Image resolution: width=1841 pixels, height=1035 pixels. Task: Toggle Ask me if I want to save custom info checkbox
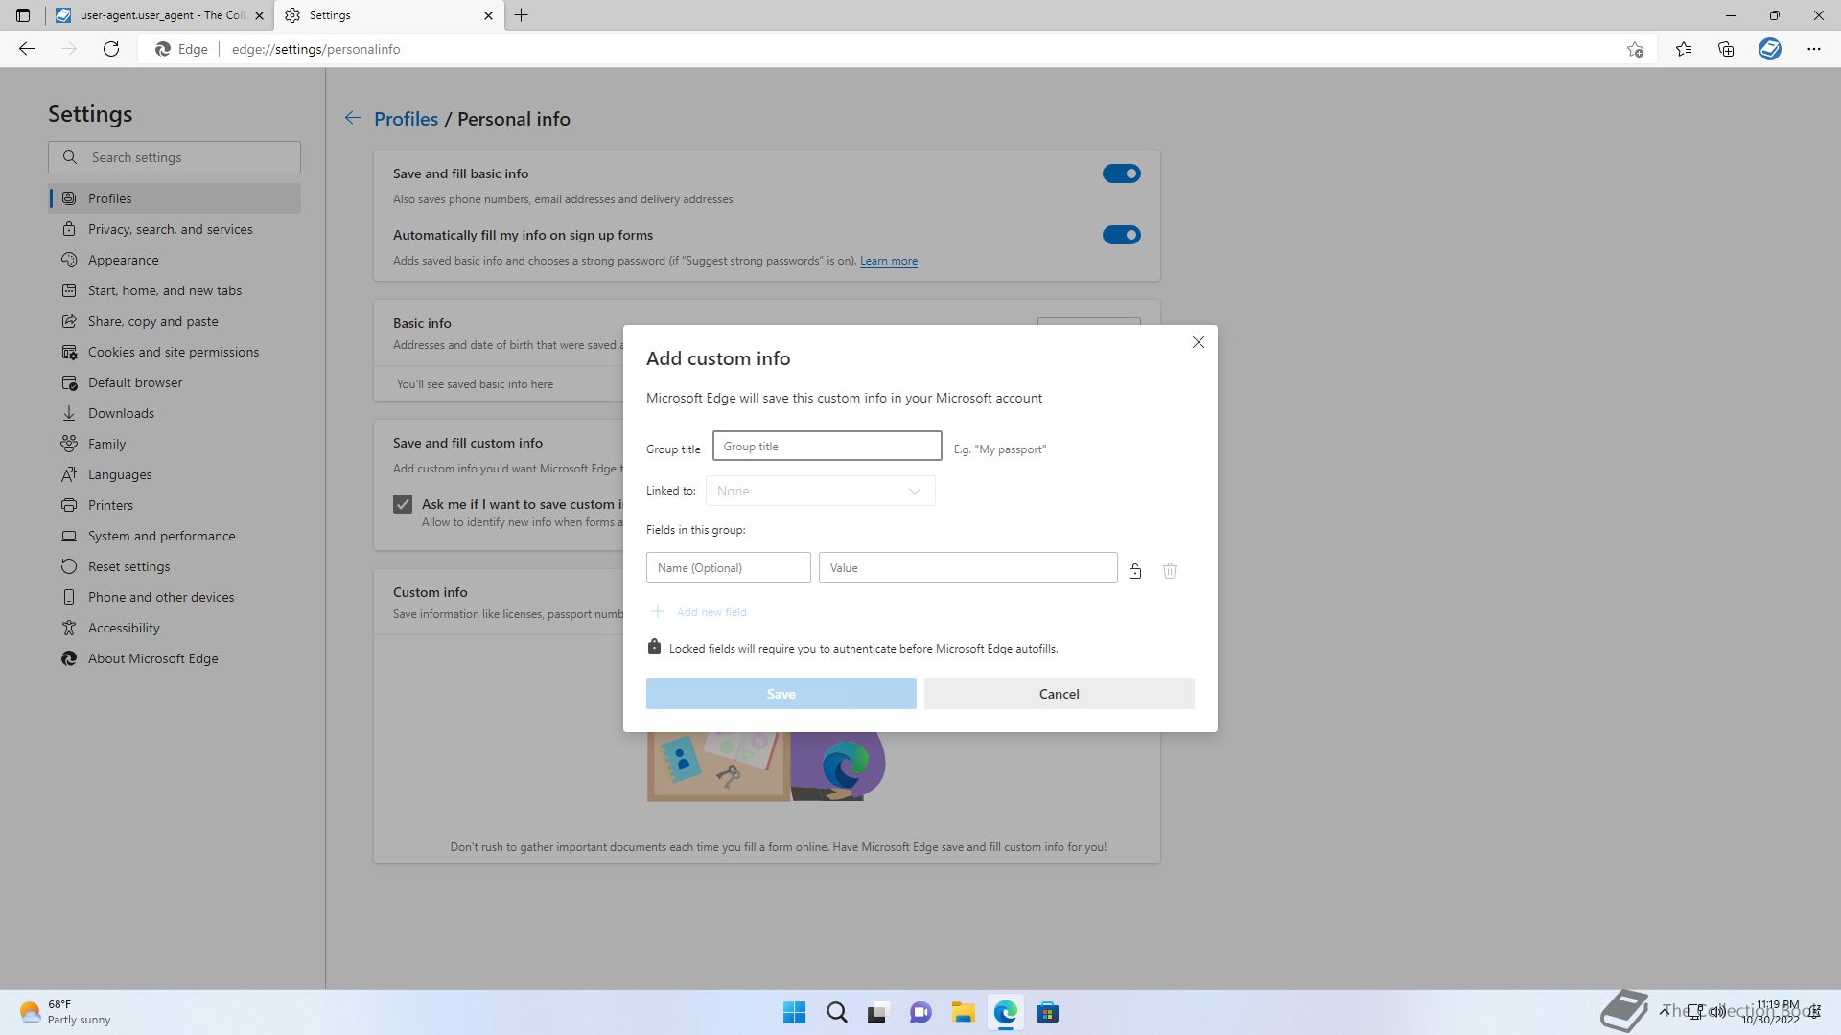(x=403, y=504)
